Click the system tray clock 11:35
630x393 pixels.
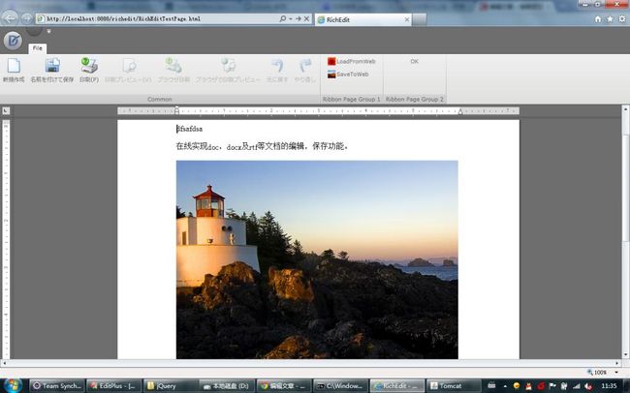click(609, 386)
